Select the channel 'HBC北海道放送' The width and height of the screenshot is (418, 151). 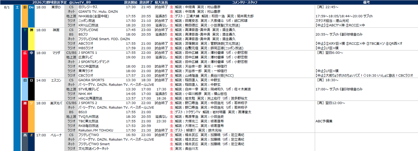[90, 98]
